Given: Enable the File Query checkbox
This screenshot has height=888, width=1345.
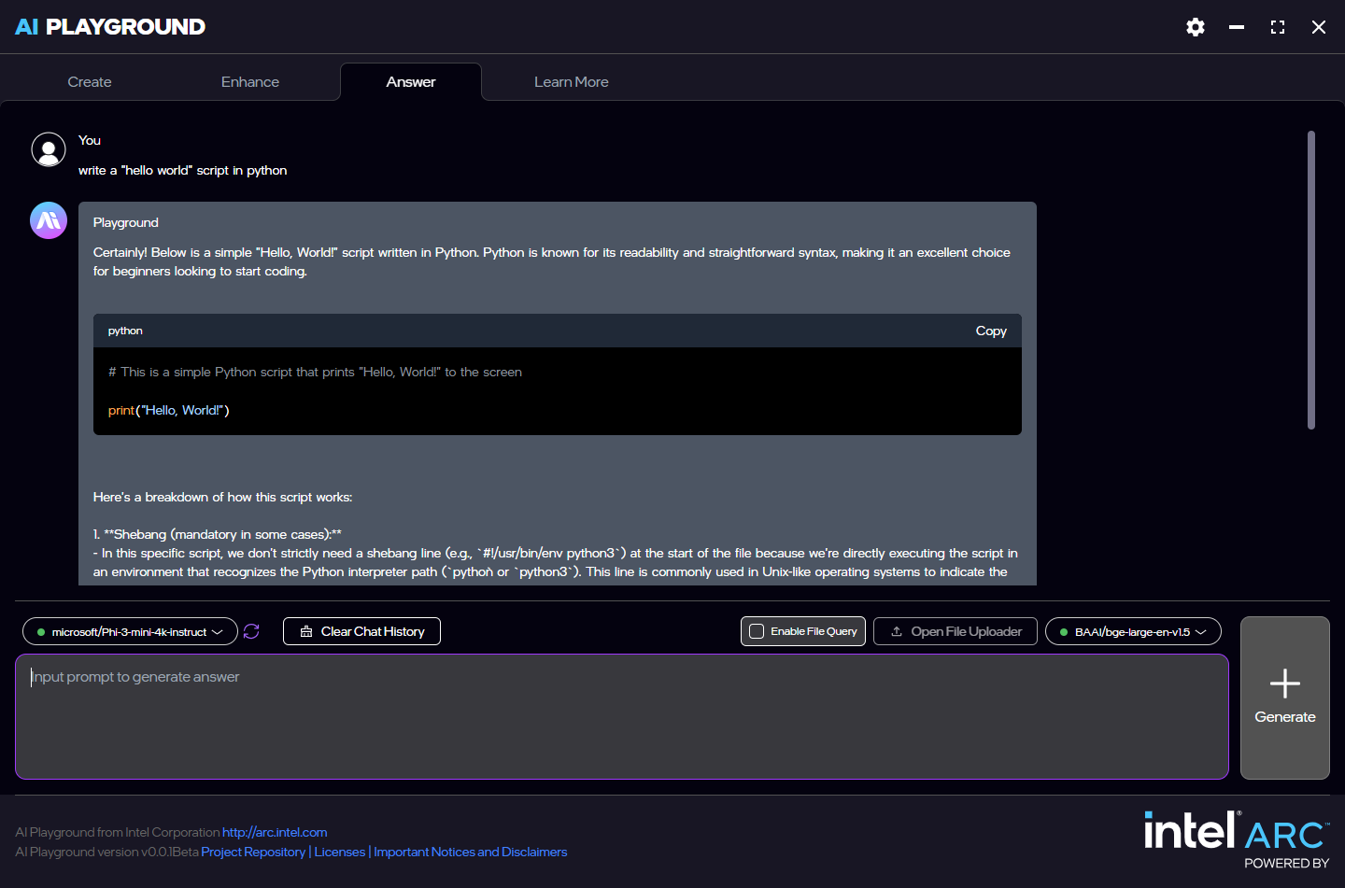Looking at the screenshot, I should coord(757,631).
